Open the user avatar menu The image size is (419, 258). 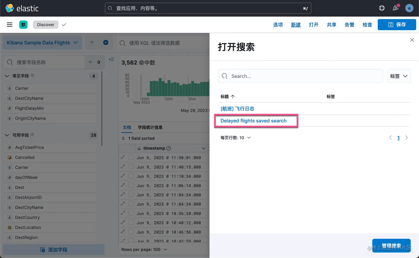409,8
